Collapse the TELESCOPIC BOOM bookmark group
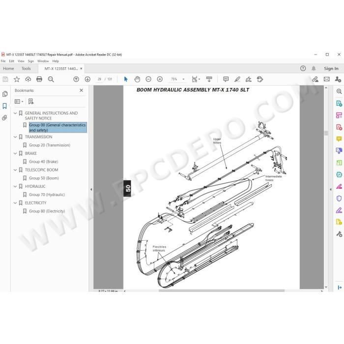Viewport: 344px width, 344px height. (x=15, y=170)
